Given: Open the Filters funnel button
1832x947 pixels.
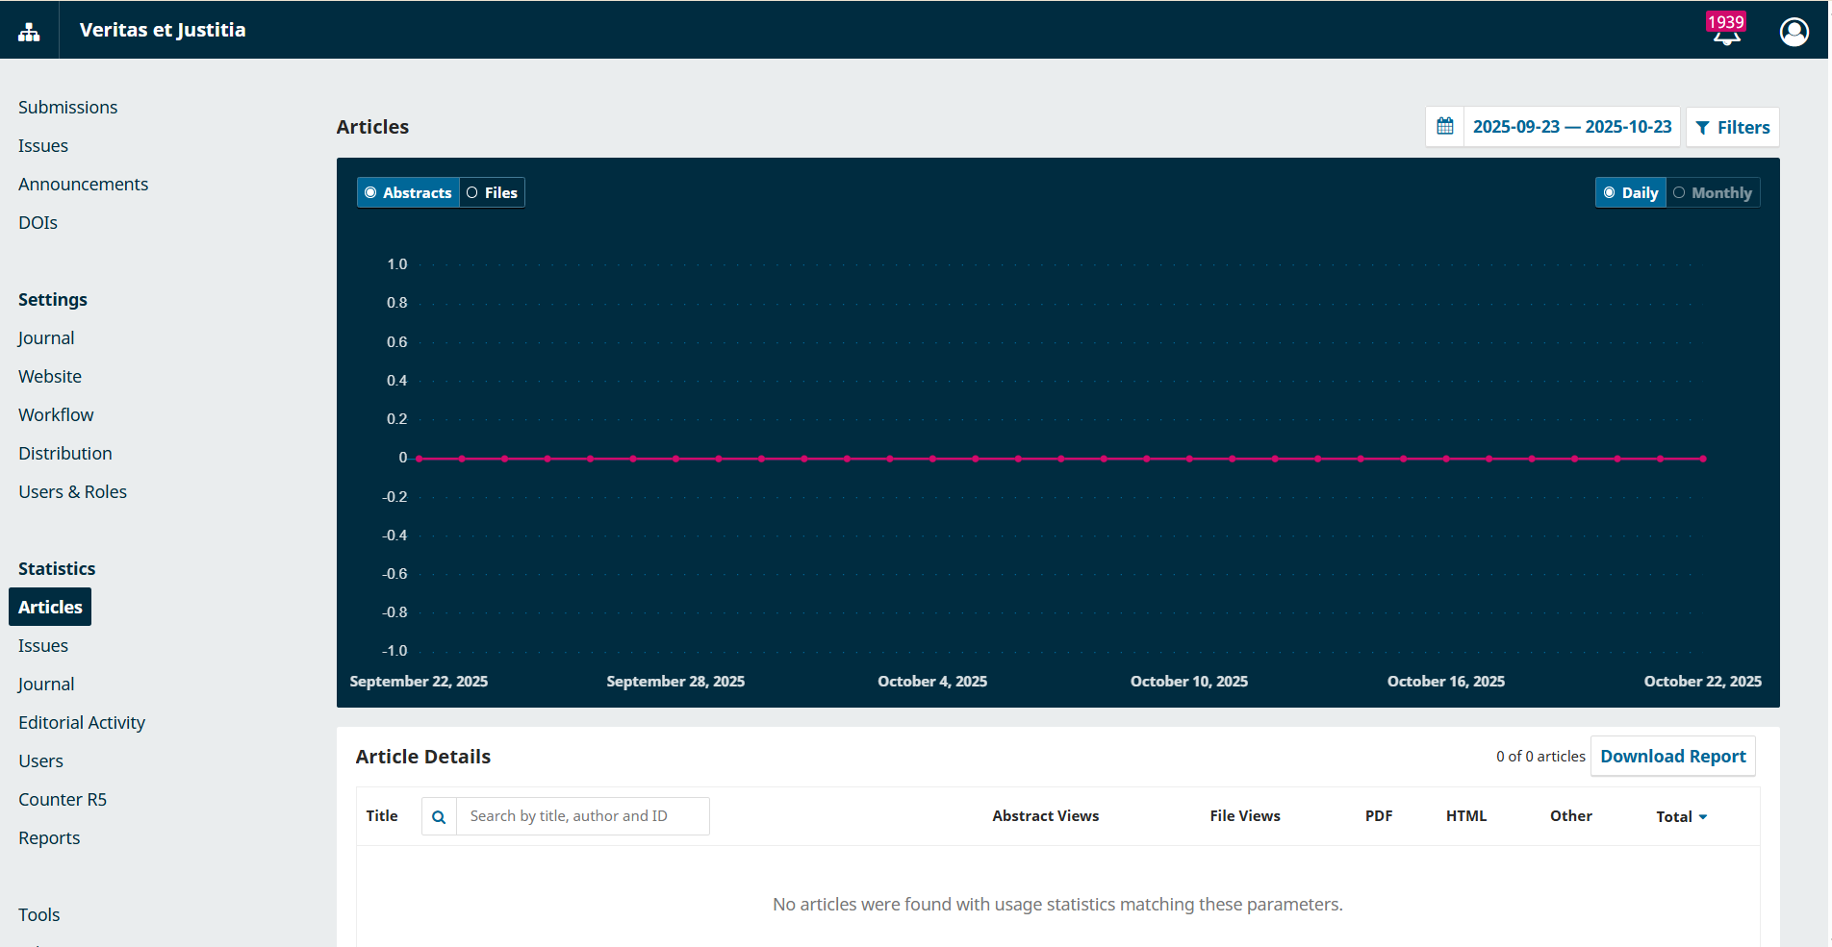Looking at the screenshot, I should (1732, 128).
